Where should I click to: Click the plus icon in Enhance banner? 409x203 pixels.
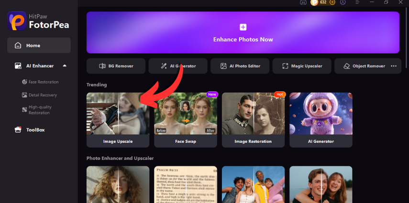(x=243, y=27)
